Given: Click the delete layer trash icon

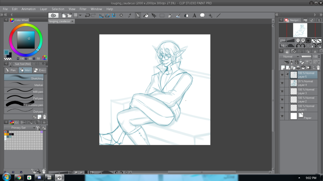Looking at the screenshot, I should pos(318,68).
